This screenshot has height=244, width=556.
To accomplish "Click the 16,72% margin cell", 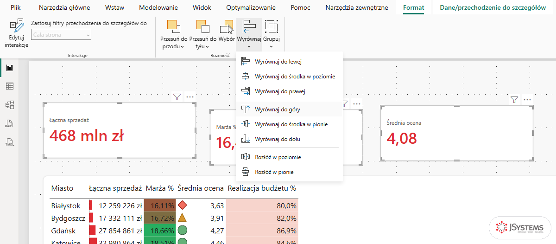I will coord(160,218).
